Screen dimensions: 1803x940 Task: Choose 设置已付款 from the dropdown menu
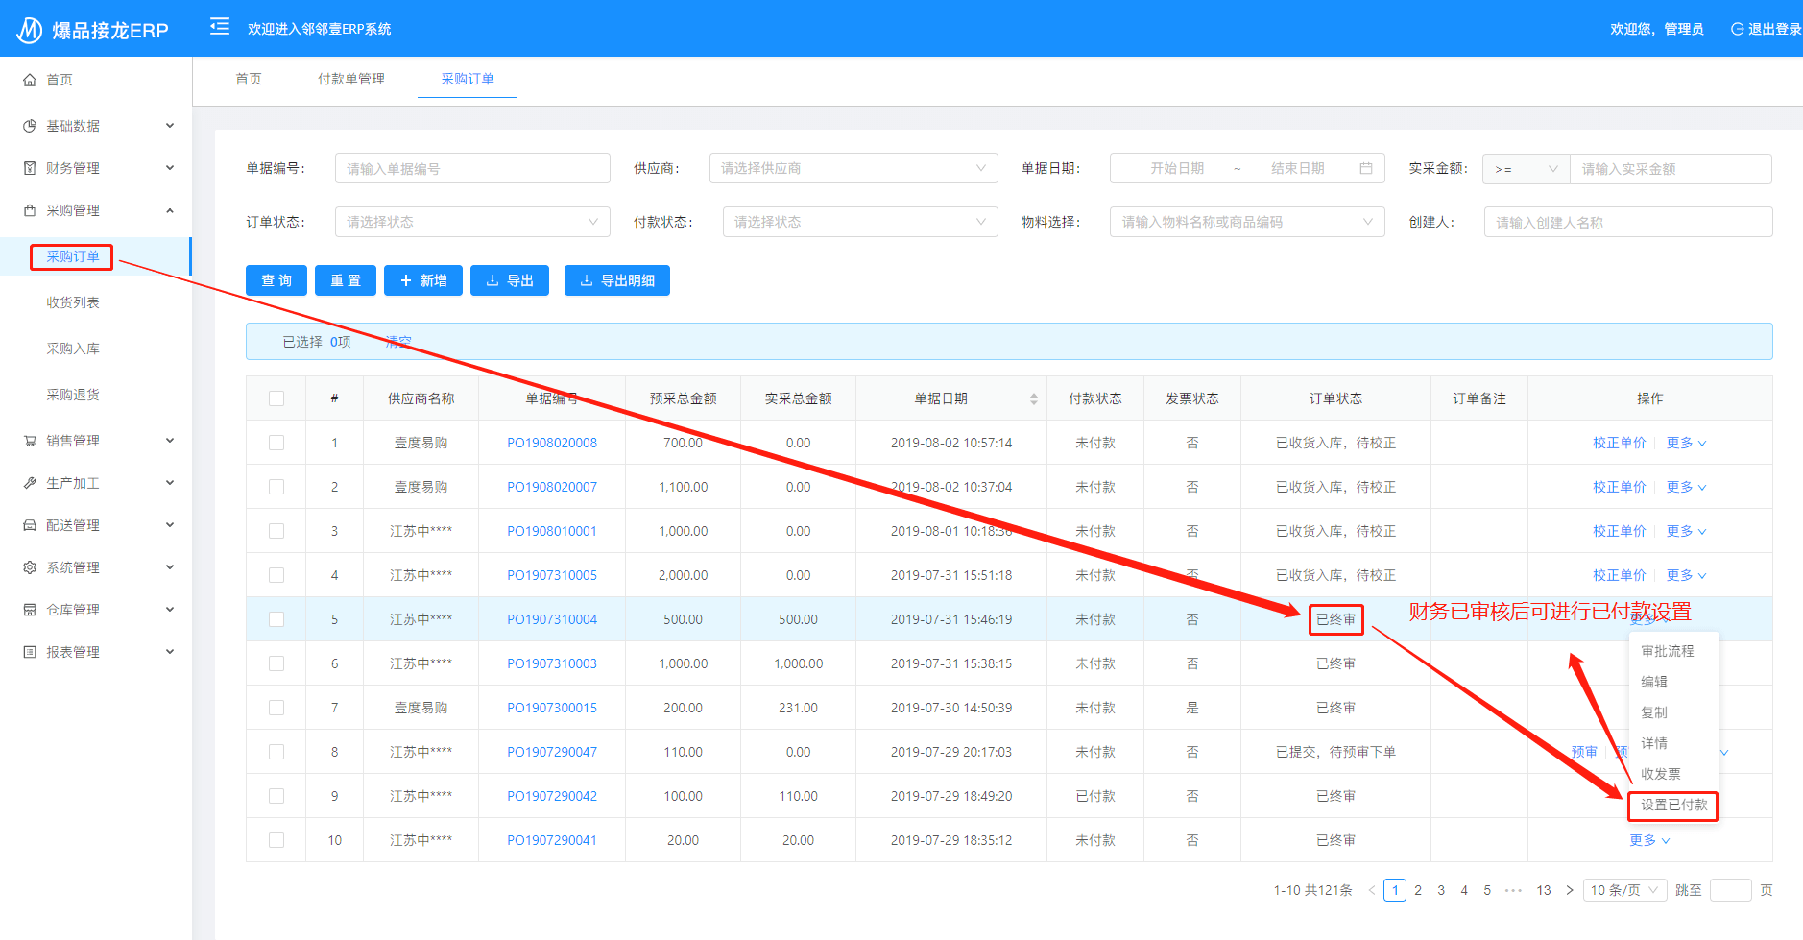pos(1673,805)
